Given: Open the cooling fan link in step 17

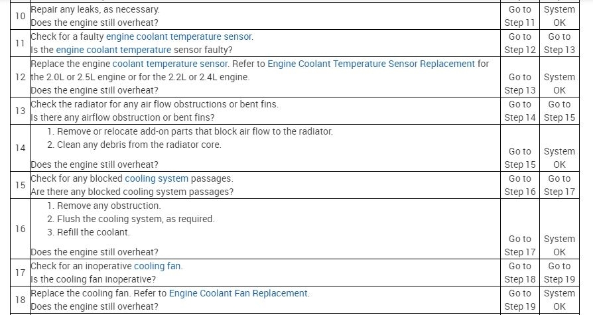Looking at the screenshot, I should [x=157, y=266].
